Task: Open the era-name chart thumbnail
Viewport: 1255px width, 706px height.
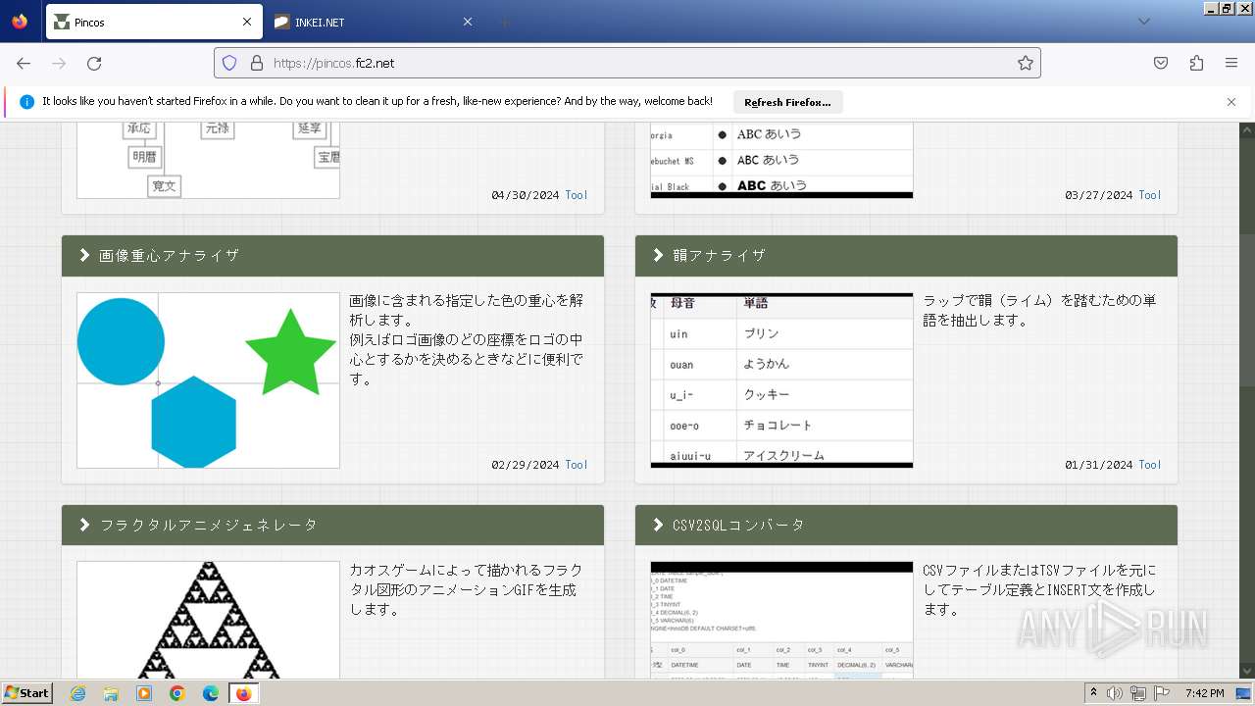Action: (208, 160)
